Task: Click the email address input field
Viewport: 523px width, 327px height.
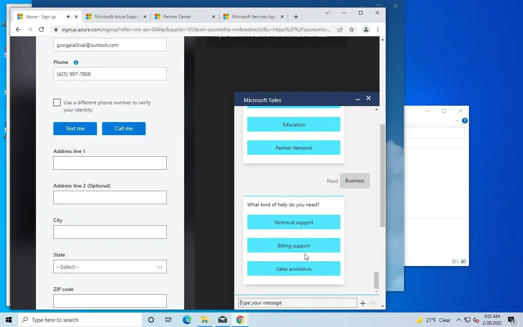Action: (x=110, y=45)
